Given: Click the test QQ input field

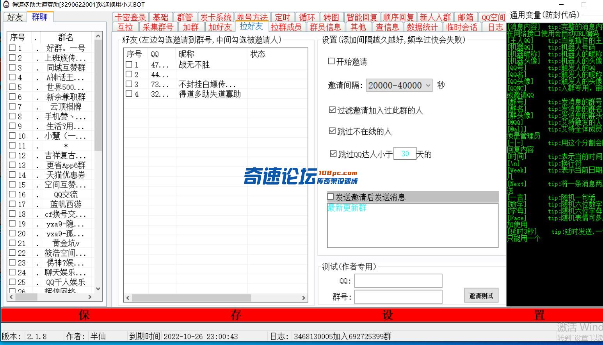Looking at the screenshot, I should tap(398, 281).
